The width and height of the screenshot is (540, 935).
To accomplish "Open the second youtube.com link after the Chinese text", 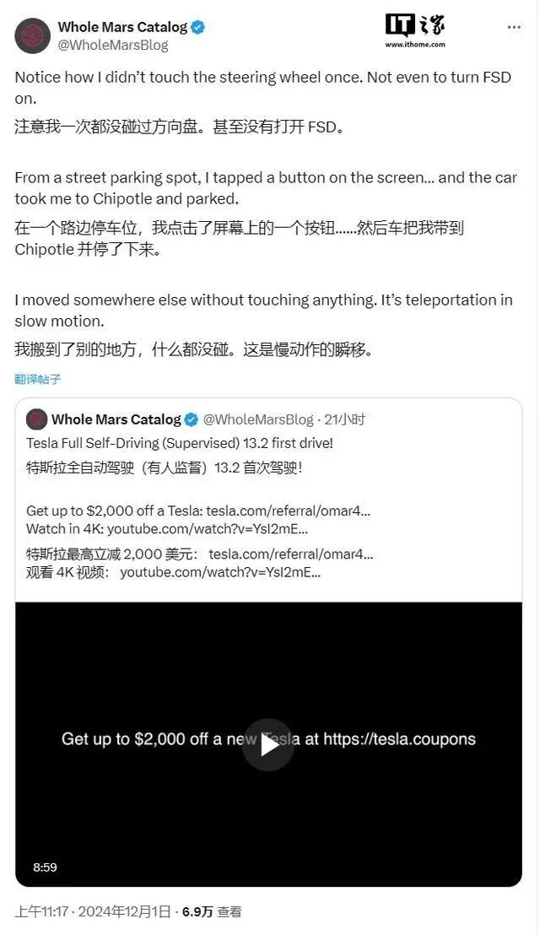I will (220, 572).
